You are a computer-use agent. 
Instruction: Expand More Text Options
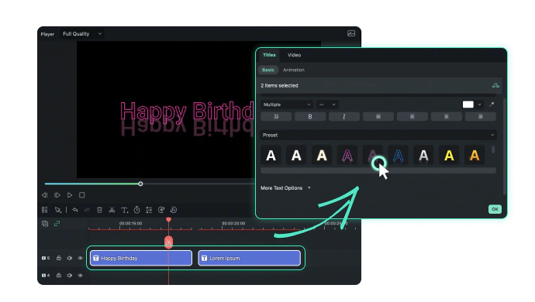coord(286,188)
